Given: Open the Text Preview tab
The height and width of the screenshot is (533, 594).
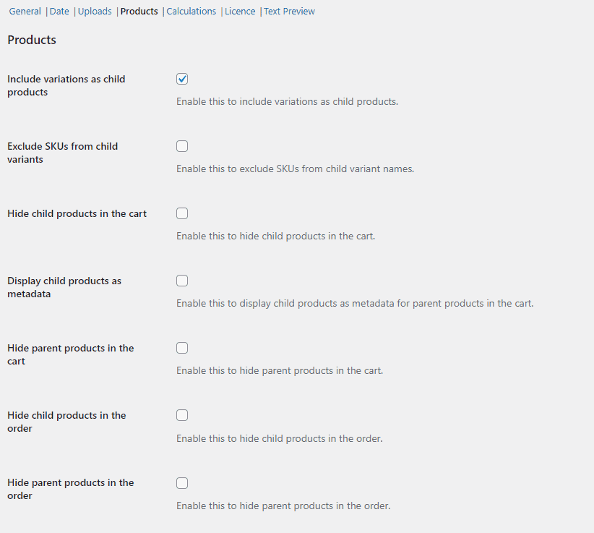Looking at the screenshot, I should (290, 12).
